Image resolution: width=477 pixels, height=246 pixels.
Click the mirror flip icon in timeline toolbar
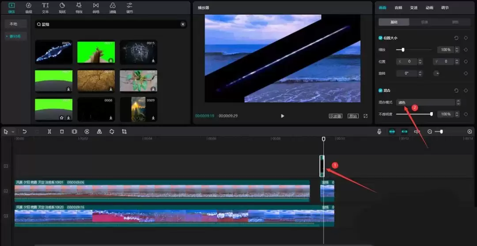99,132
